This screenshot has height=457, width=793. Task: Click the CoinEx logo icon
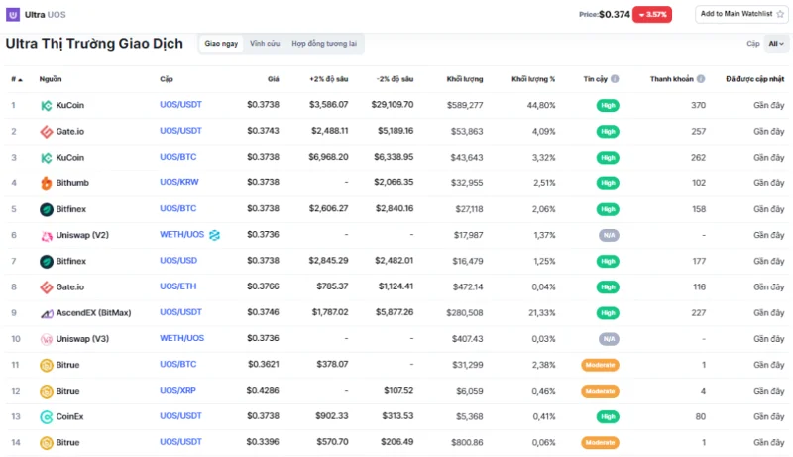click(46, 417)
